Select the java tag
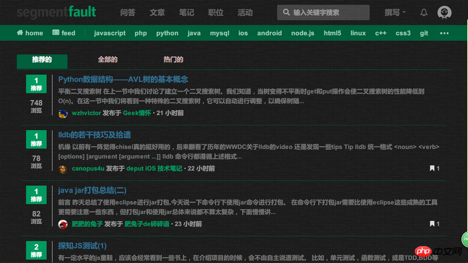 click(x=194, y=33)
